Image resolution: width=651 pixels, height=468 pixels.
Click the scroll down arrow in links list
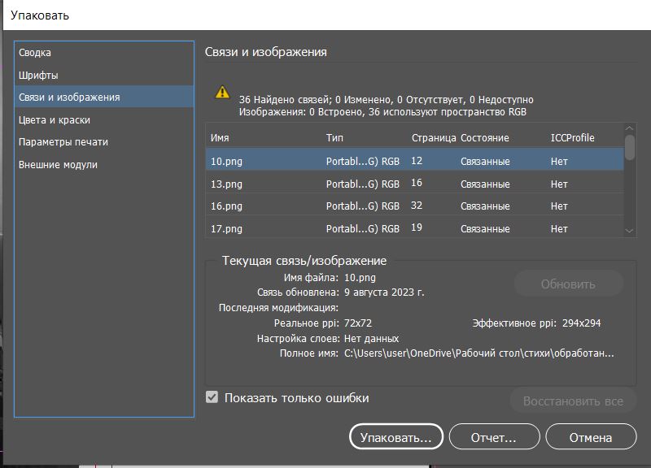(x=629, y=231)
